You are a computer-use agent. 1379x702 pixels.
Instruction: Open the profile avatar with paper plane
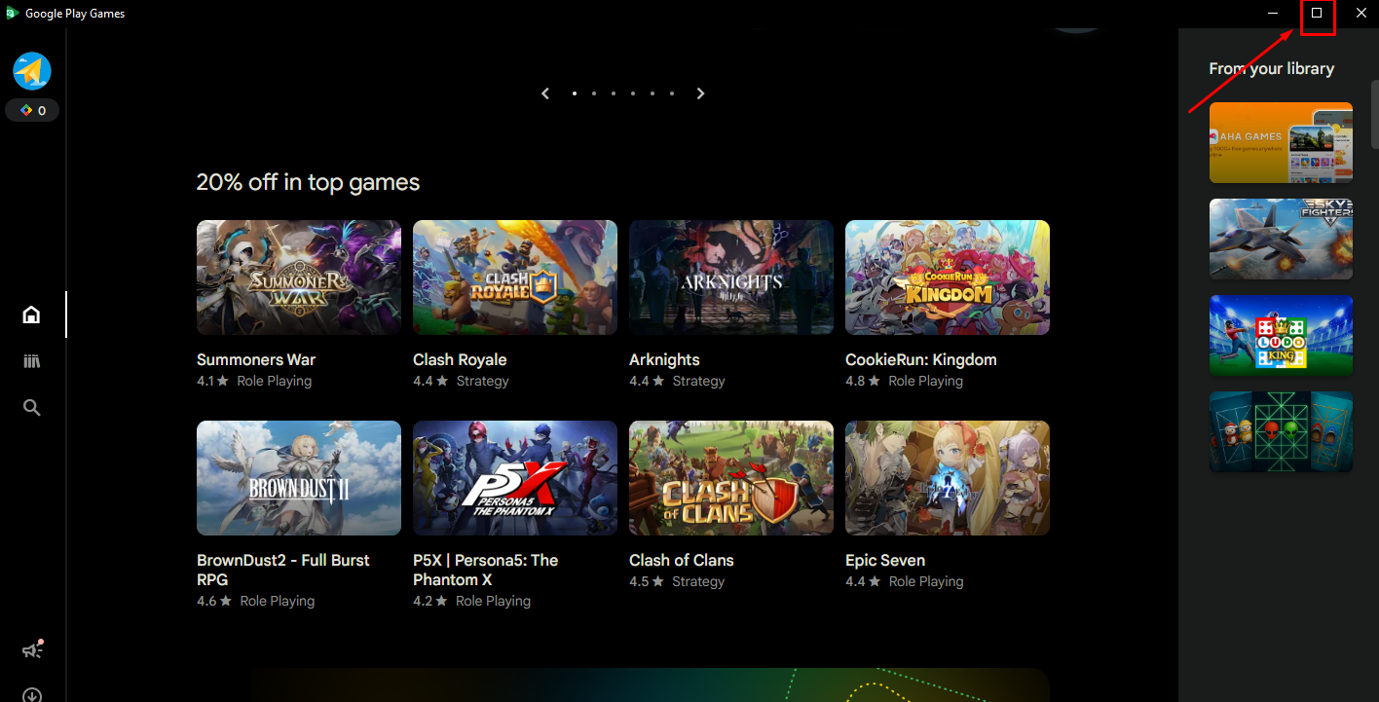pyautogui.click(x=32, y=71)
